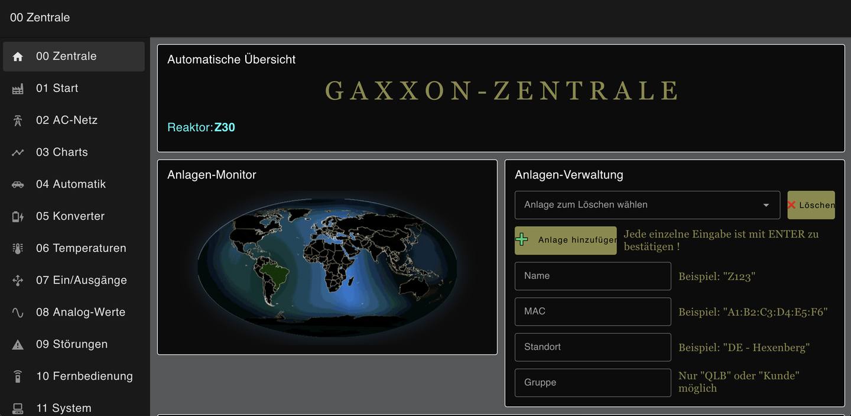Click the Anlagen-Verwaltung panel title

[x=569, y=174]
